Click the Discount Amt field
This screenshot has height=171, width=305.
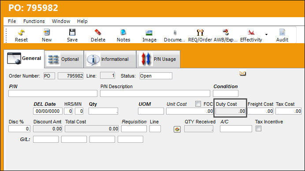[48, 129]
